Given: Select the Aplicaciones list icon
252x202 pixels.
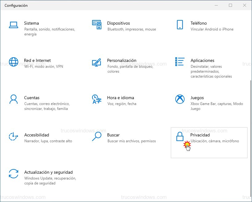Looking at the screenshot, I should click(x=180, y=62).
